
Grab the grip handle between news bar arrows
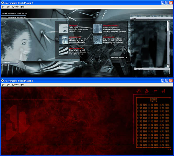point(152,19)
